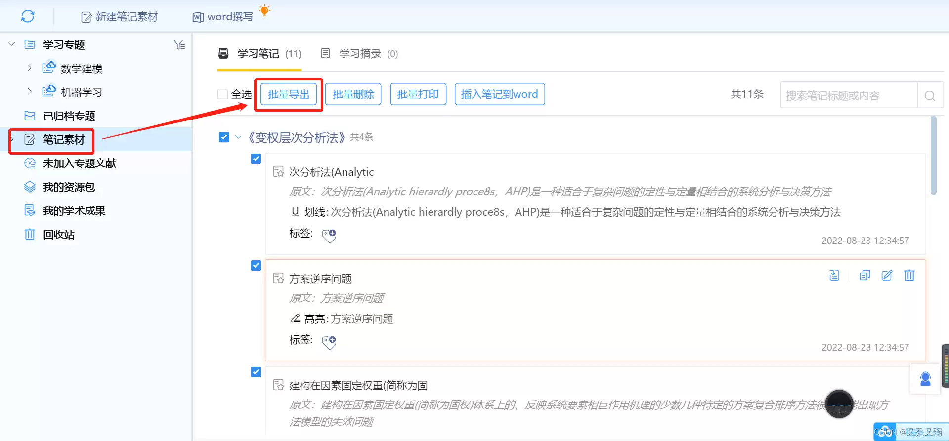Click the 已归档专题 folder icon
This screenshot has height=441, width=949.
coord(30,116)
